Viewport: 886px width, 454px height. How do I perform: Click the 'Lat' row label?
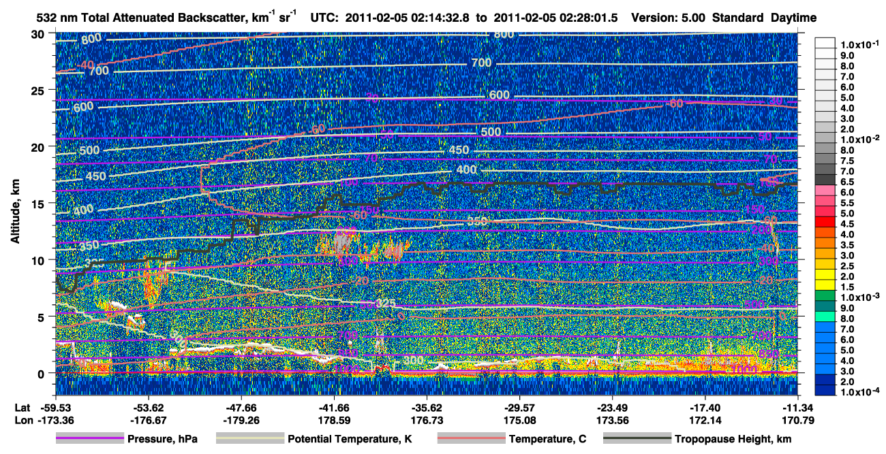click(22, 408)
